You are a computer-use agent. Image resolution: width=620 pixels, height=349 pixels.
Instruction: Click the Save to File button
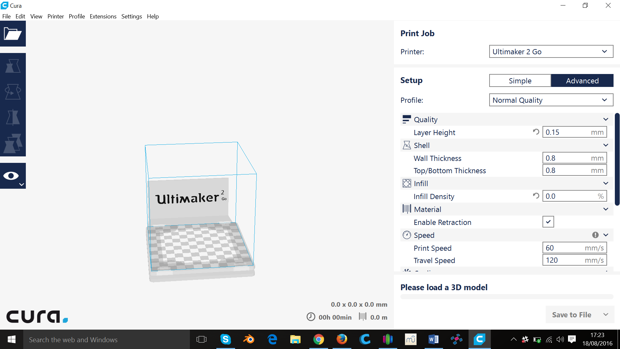tap(572, 315)
